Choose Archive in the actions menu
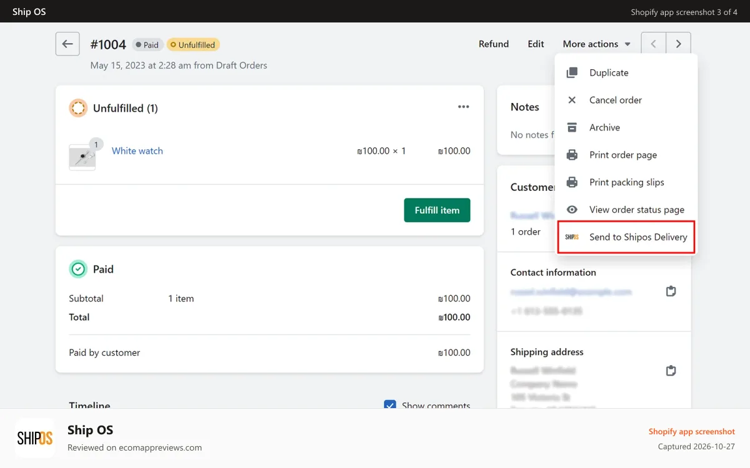Image resolution: width=750 pixels, height=468 pixels. click(x=626, y=127)
